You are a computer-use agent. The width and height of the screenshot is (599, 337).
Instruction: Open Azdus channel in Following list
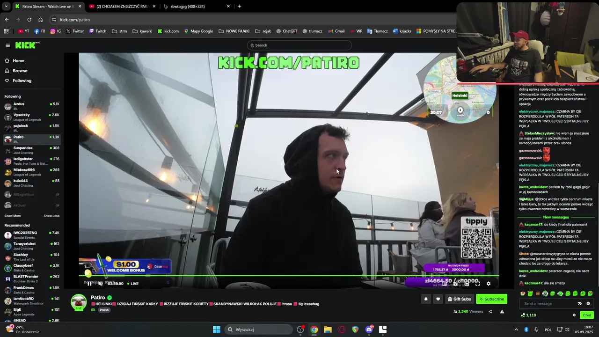31,106
